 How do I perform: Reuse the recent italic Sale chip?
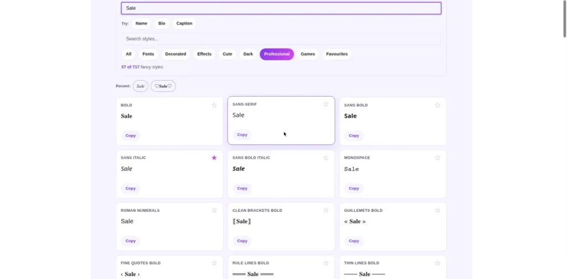[141, 86]
